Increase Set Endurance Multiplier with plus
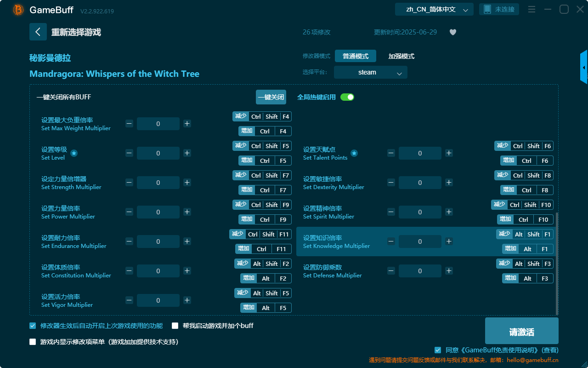Image resolution: width=588 pixels, height=368 pixels. pos(187,241)
